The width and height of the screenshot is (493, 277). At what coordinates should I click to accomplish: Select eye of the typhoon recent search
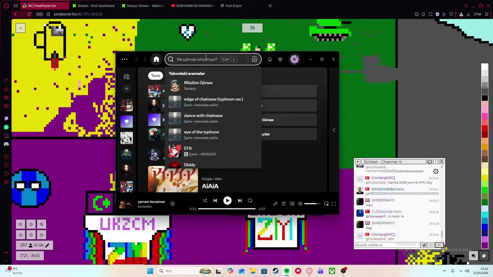[x=213, y=135]
